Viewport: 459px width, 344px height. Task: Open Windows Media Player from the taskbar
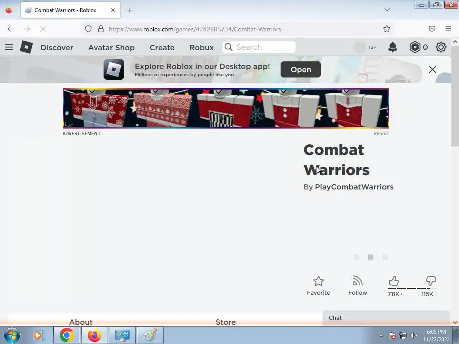(38, 335)
